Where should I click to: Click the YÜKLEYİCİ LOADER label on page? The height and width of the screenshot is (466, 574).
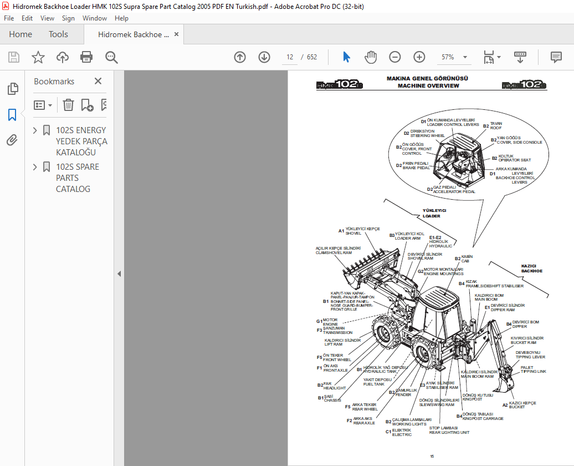coord(434,213)
